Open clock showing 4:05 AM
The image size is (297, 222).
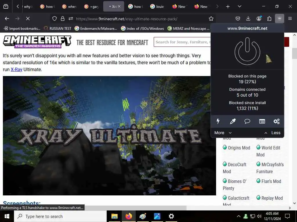[272, 216]
